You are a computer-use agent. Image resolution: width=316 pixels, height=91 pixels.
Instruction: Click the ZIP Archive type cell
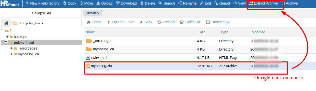point(228,66)
